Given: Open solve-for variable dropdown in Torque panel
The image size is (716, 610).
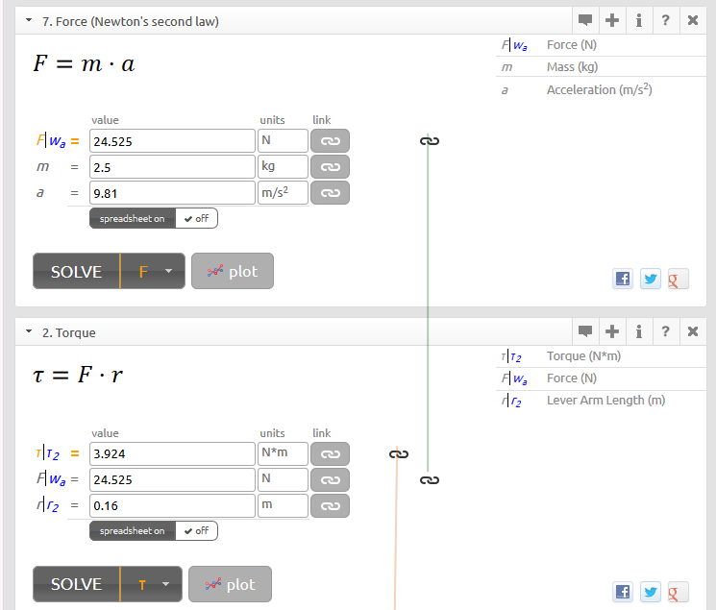Looking at the screenshot, I should (x=151, y=584).
